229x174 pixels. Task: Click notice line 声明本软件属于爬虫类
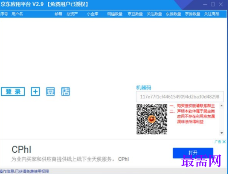pyautogui.click(x=192, y=111)
